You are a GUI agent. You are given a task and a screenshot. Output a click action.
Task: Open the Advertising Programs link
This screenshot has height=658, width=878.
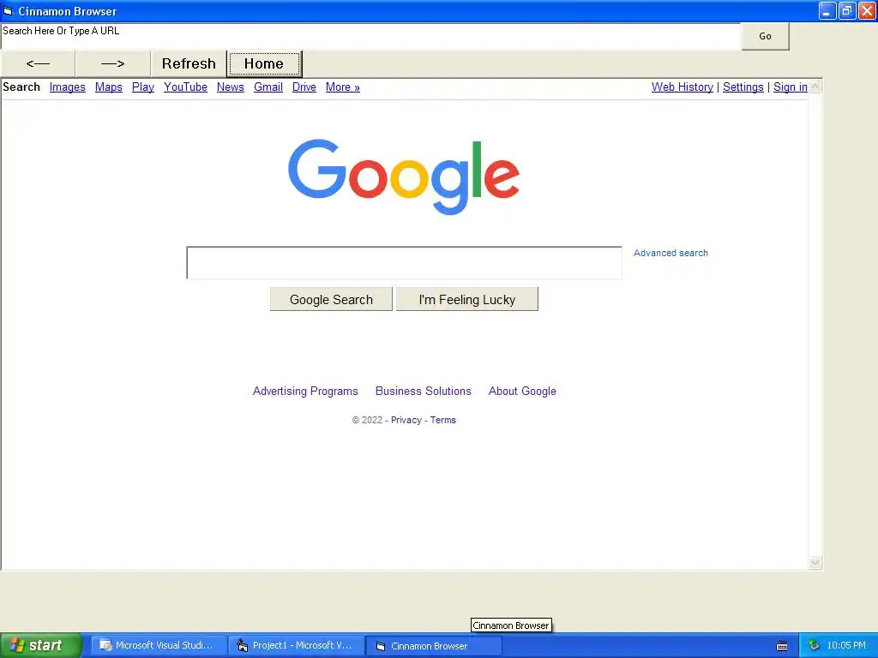[x=305, y=391]
